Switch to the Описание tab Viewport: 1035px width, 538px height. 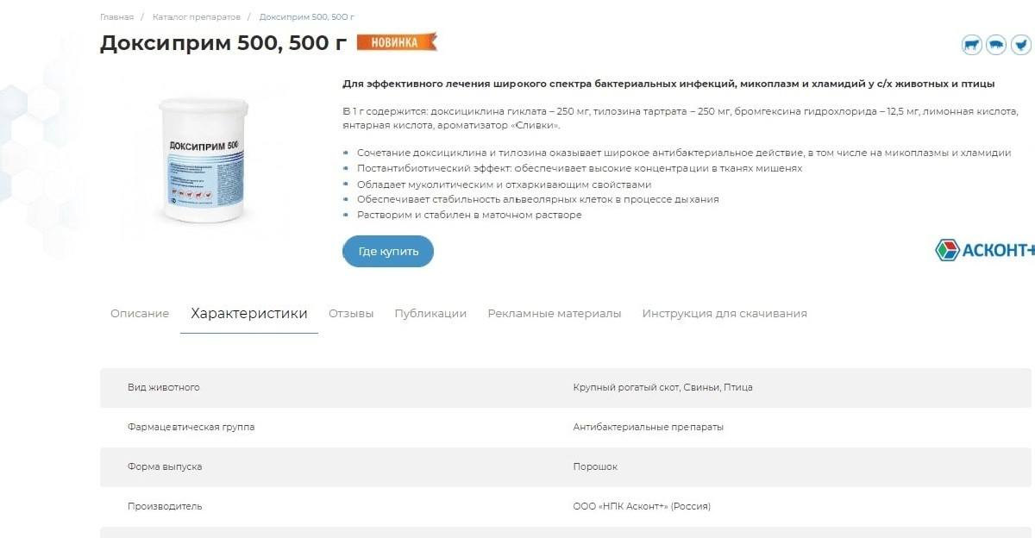[x=140, y=314]
